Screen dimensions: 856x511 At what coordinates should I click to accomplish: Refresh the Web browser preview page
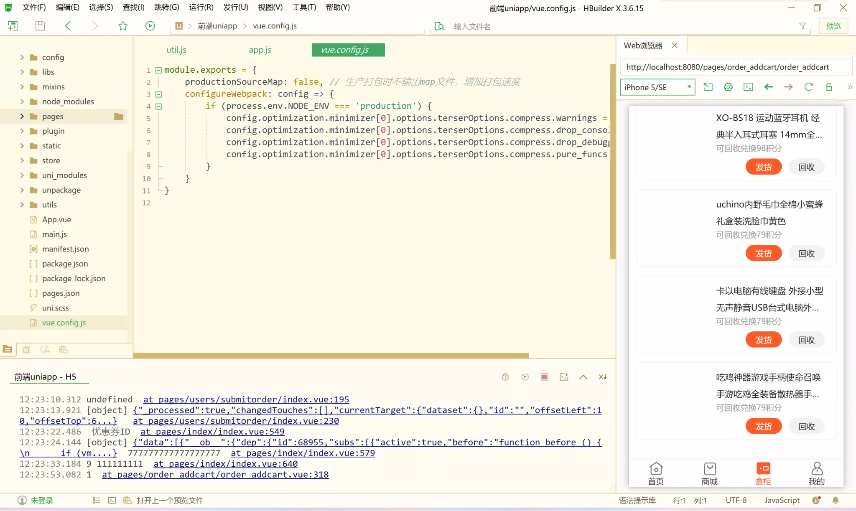(x=808, y=87)
